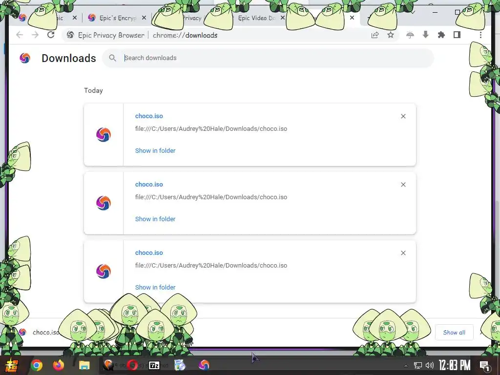This screenshot has width=500, height=375.
Task: Close the Epic's Encryp tab
Action: (x=144, y=18)
